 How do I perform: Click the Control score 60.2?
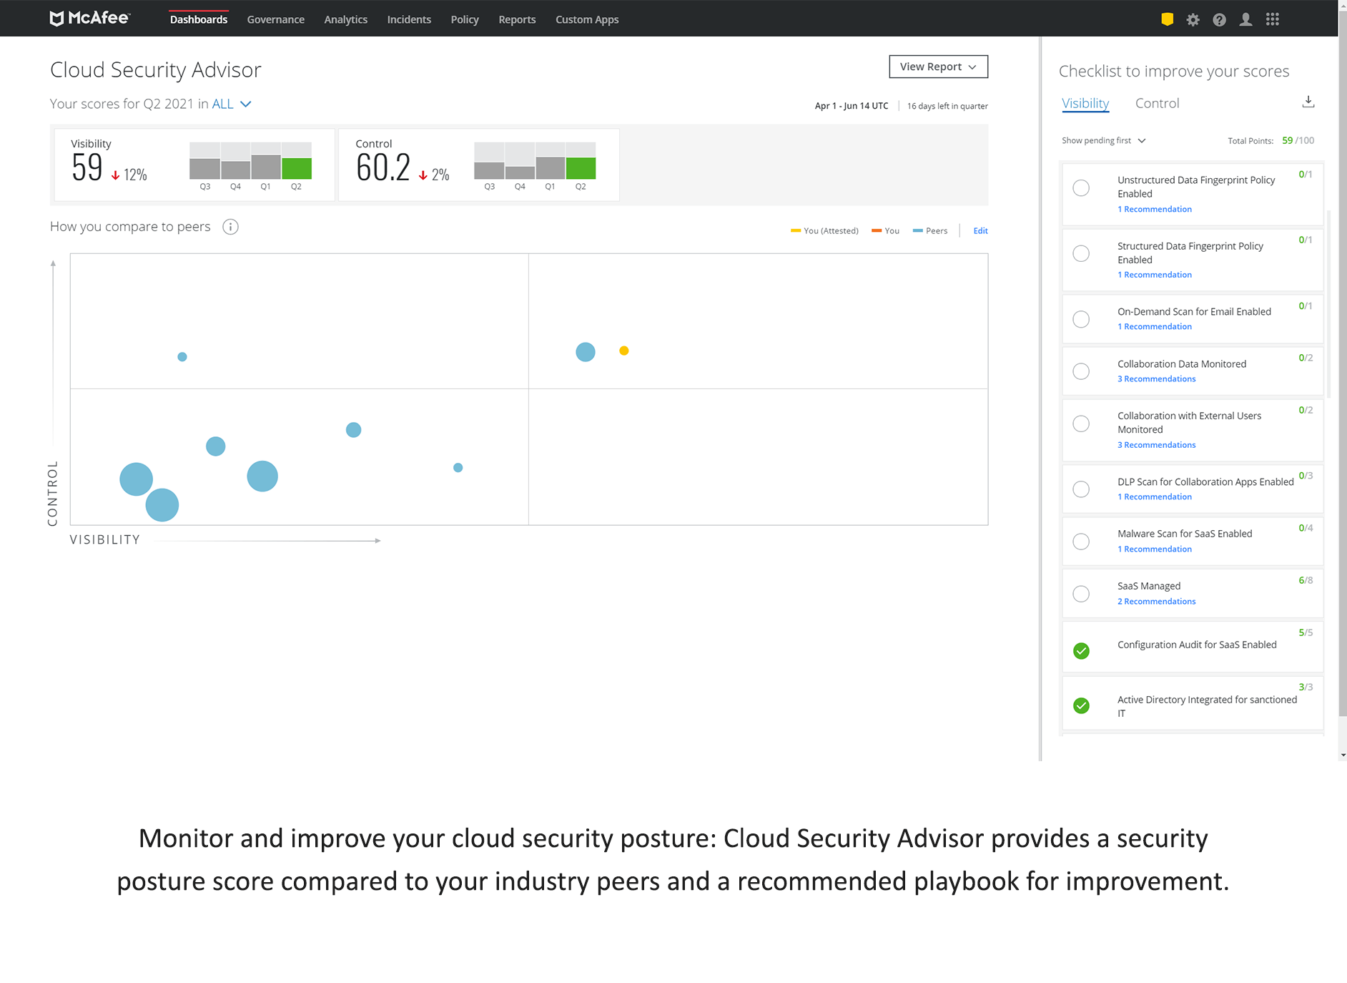[383, 167]
